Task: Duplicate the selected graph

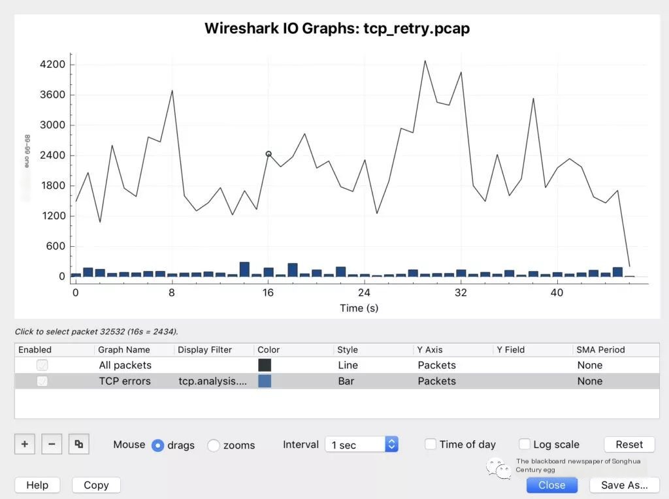Action: pyautogui.click(x=79, y=444)
